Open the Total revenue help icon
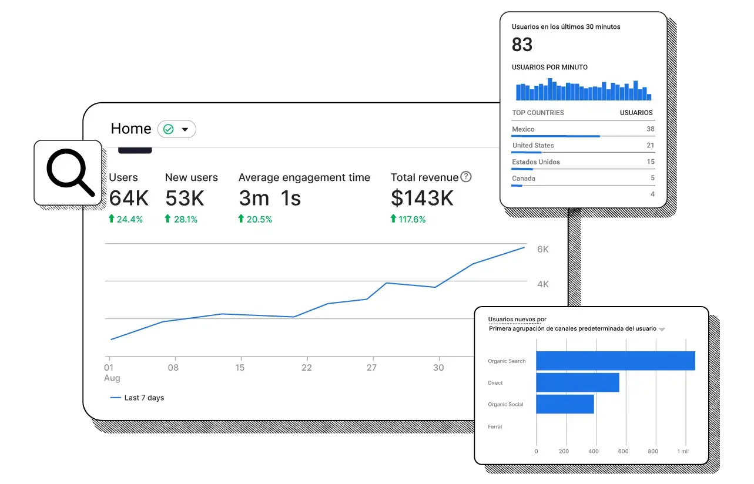This screenshot has height=484, width=754. [466, 176]
